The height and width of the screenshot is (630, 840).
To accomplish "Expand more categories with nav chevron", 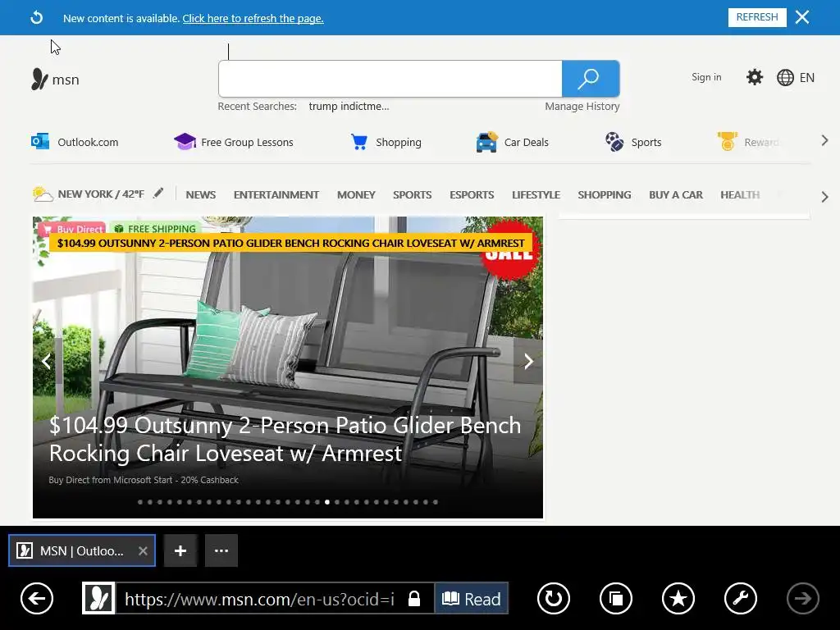I will click(x=824, y=197).
